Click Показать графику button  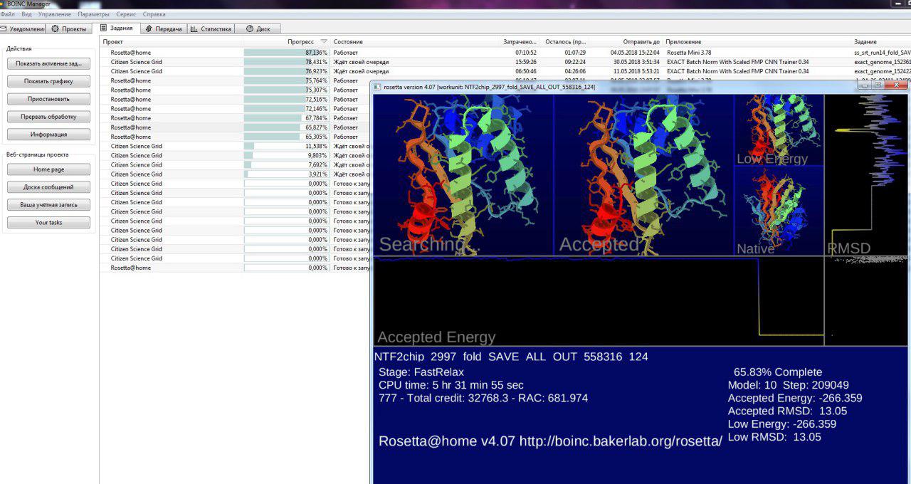coord(48,81)
